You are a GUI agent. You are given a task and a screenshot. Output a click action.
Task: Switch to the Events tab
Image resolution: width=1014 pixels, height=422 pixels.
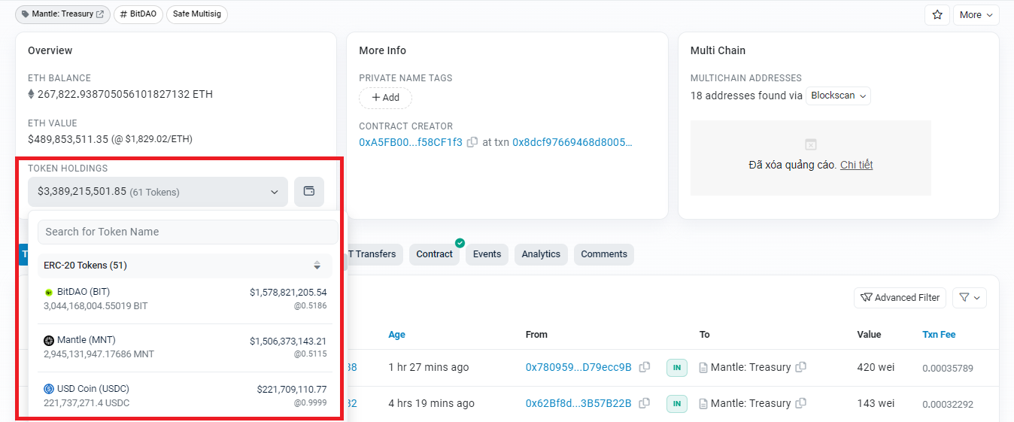click(487, 254)
